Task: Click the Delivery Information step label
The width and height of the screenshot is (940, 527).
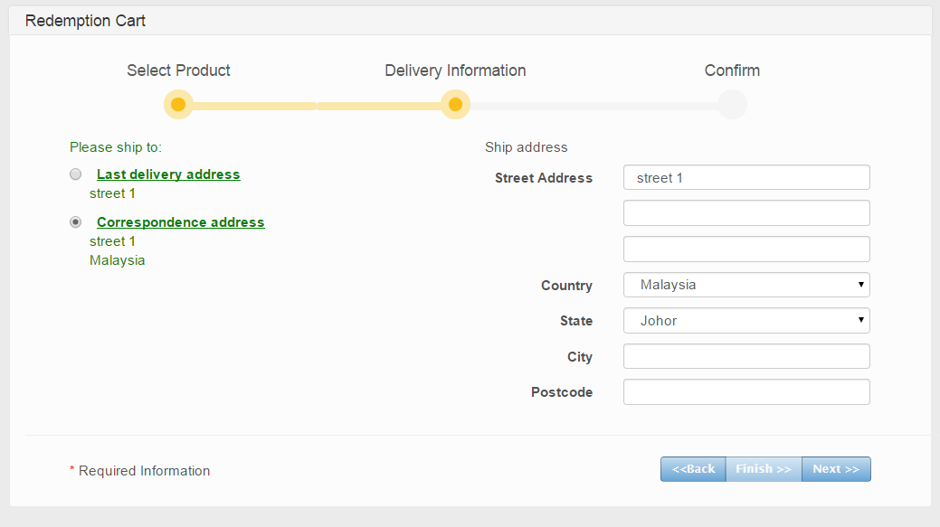Action: pos(455,71)
